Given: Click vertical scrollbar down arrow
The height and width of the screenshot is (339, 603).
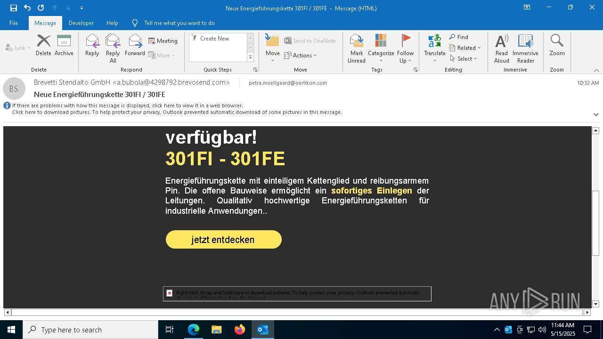Looking at the screenshot, I should (x=595, y=304).
